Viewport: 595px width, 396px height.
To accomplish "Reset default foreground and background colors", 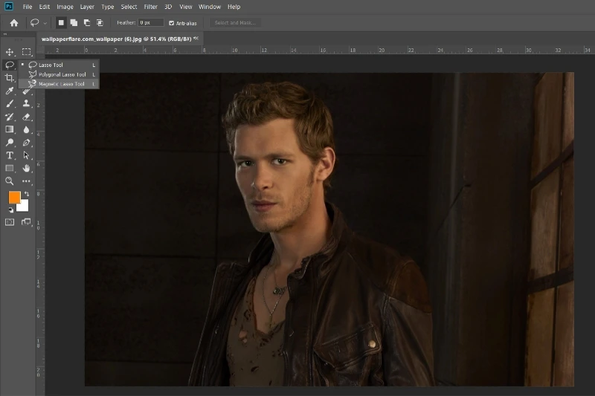I will click(10, 210).
